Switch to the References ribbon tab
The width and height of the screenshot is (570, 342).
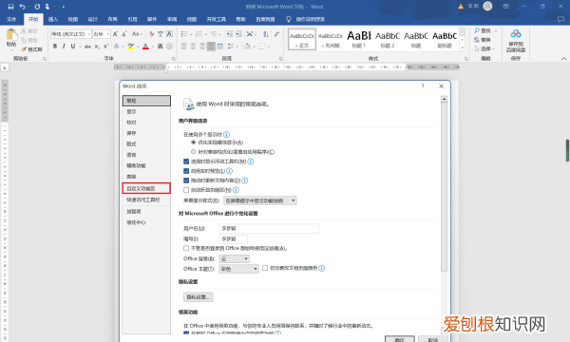[x=132, y=19]
